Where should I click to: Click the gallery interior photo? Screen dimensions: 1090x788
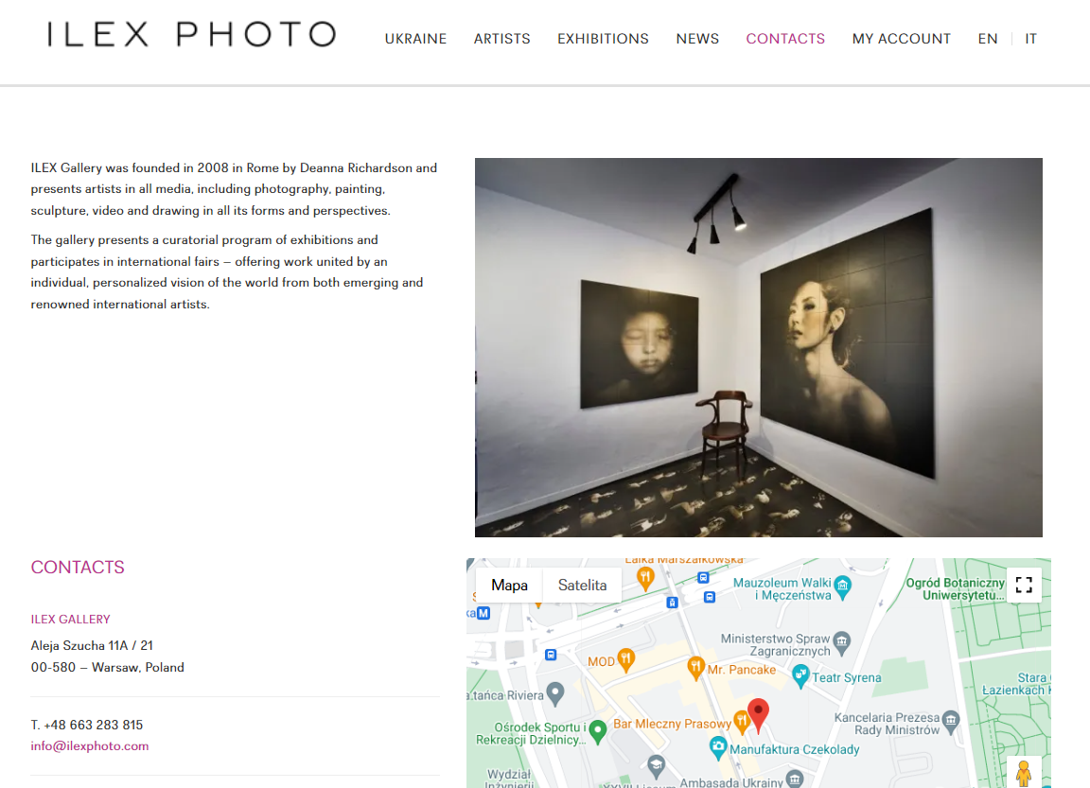[x=759, y=347]
